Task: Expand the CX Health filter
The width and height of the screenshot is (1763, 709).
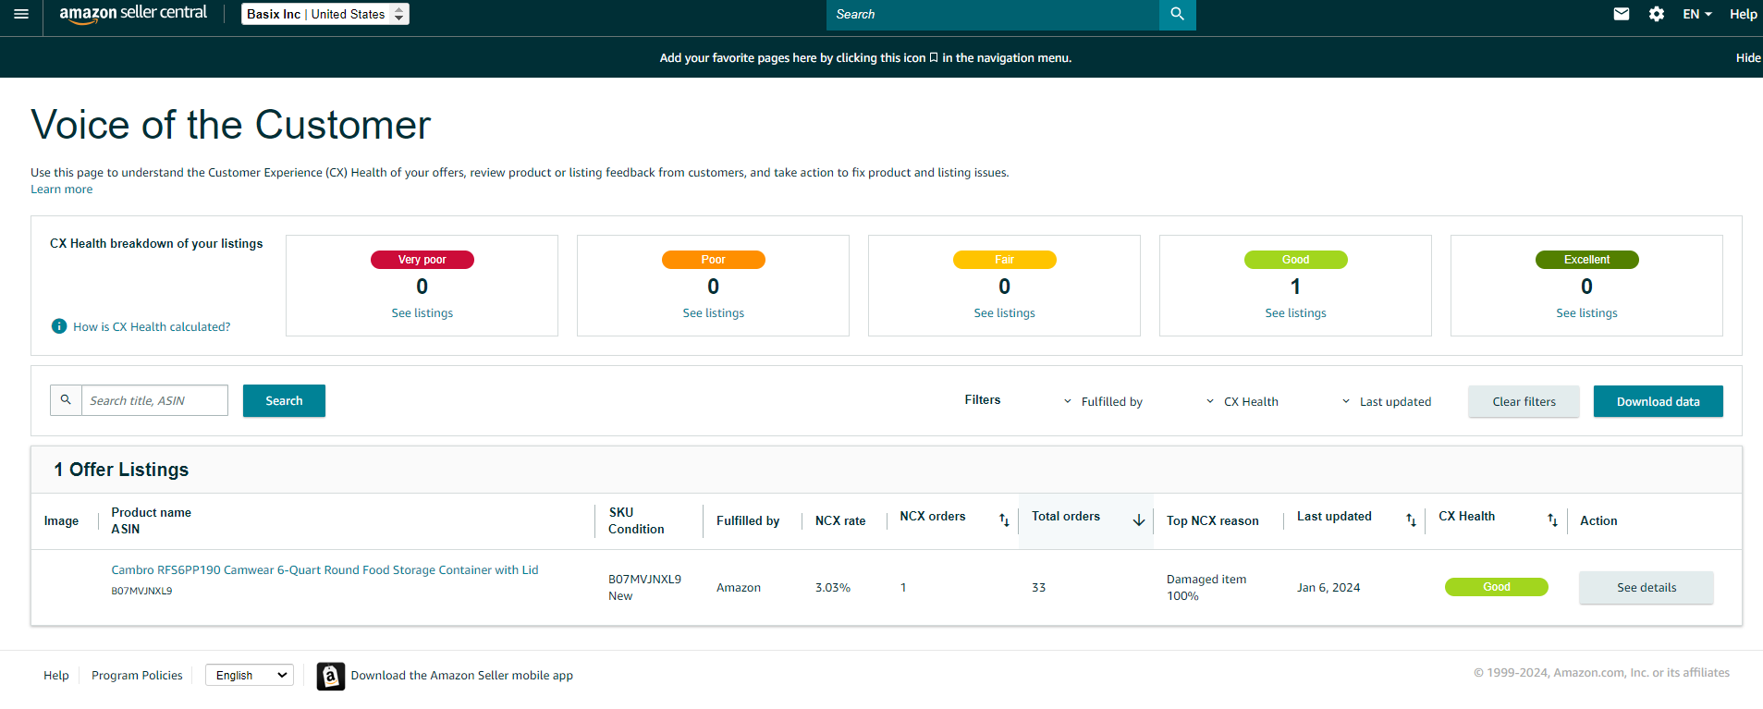Action: pyautogui.click(x=1243, y=401)
